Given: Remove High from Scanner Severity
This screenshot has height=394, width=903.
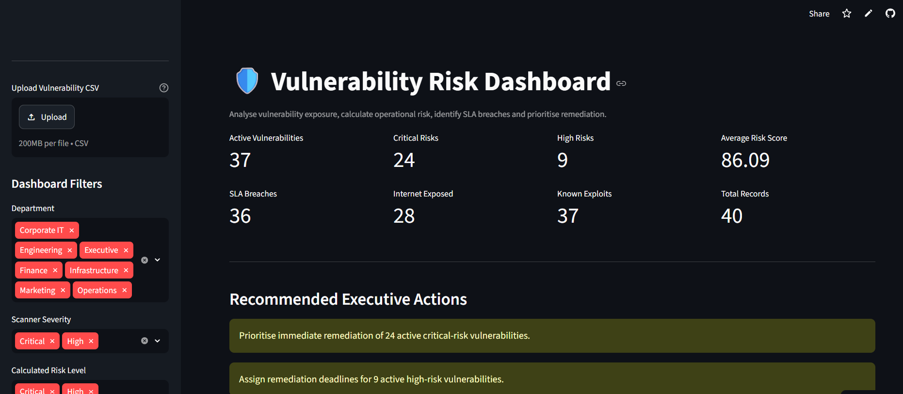Looking at the screenshot, I should point(91,341).
